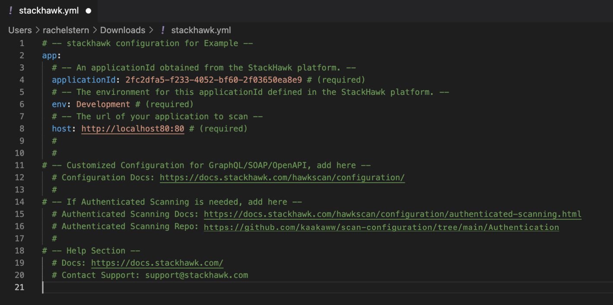
Task: Click line number 4 in the gutter
Action: (22, 80)
